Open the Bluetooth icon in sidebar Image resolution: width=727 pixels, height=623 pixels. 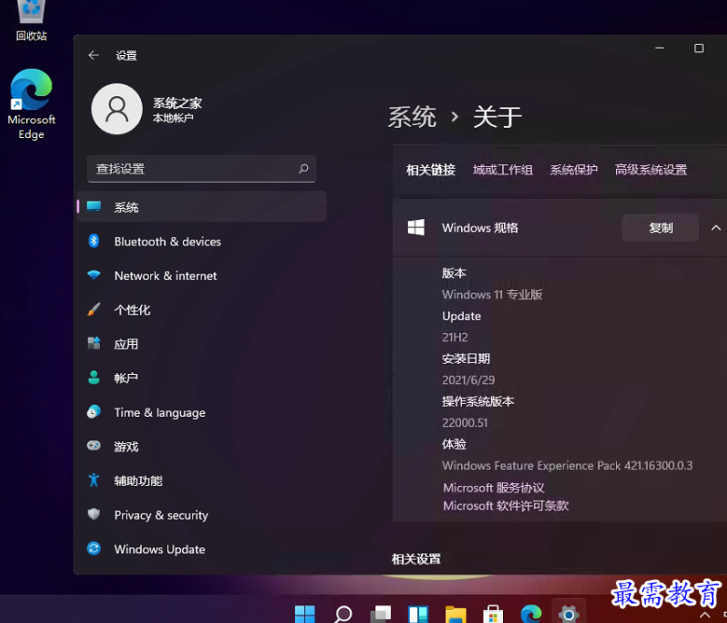tap(93, 241)
